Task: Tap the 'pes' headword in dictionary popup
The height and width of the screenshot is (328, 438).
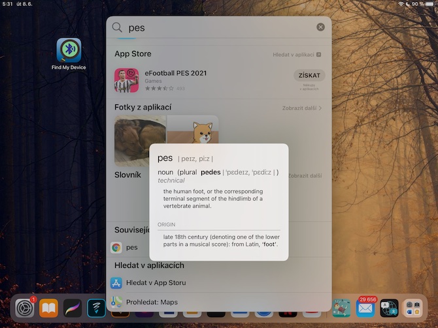Action: point(165,158)
